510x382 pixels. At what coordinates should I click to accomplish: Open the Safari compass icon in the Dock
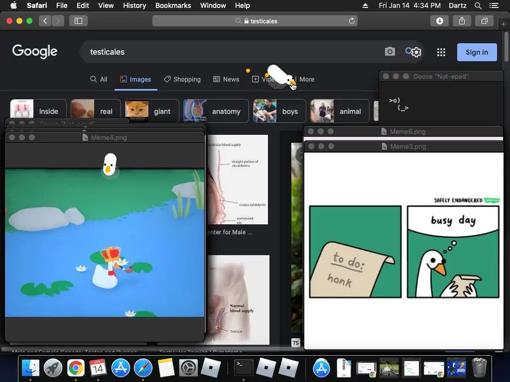[x=143, y=368]
